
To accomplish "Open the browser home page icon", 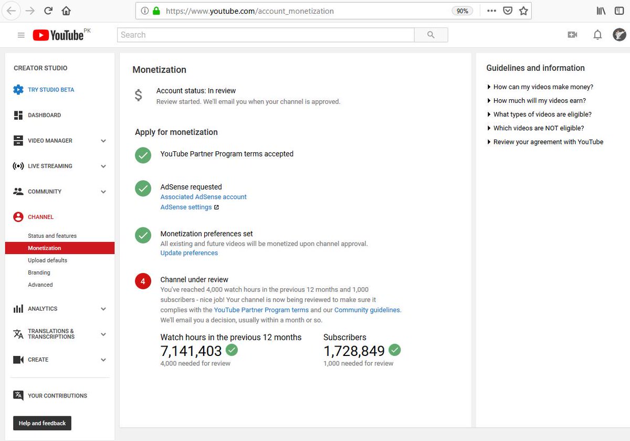I will (66, 10).
